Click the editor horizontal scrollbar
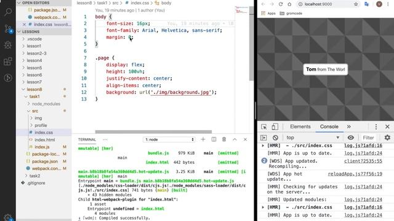Image resolution: width=394 pixels, height=221 pixels. pyautogui.click(x=153, y=131)
